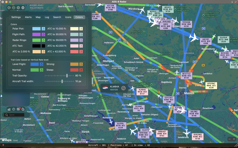Reset the ATC to 39.000 ft color

[x=81, y=40]
